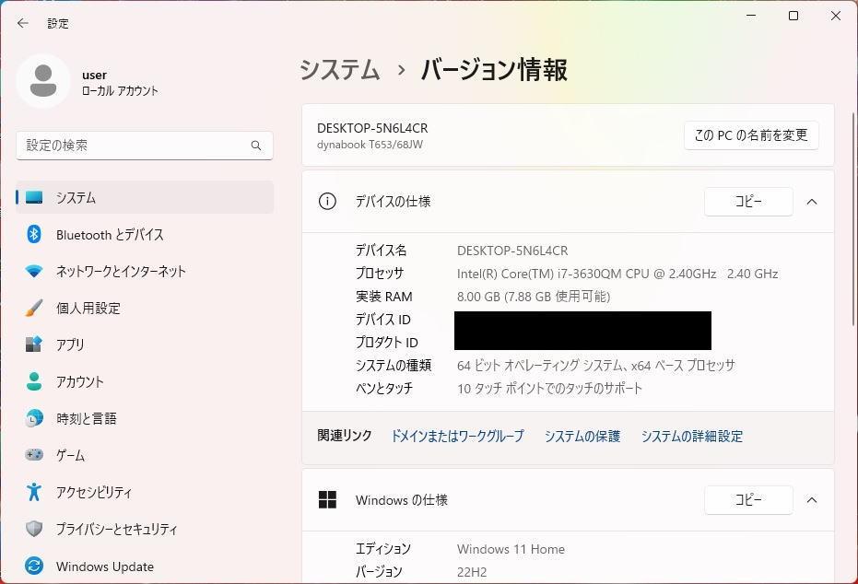Image resolution: width=858 pixels, height=584 pixels.
Task: Click the processor value i7-3630QM text
Action: pyautogui.click(x=617, y=274)
